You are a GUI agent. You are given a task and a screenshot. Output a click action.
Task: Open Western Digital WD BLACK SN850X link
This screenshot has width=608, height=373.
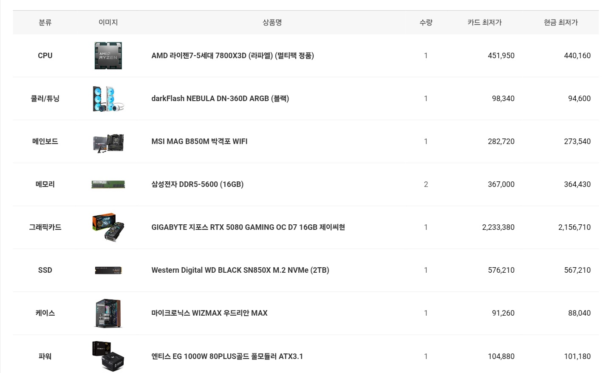point(240,270)
